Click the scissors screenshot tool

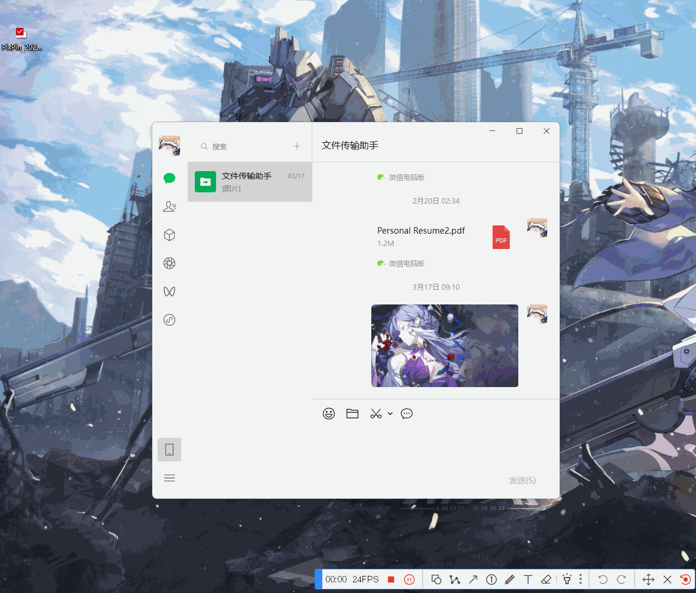pyautogui.click(x=376, y=414)
